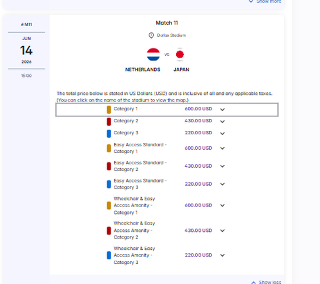Click 430.00 USD price of Easy Access Standard Category 2
The image size is (320, 284).
198,166
